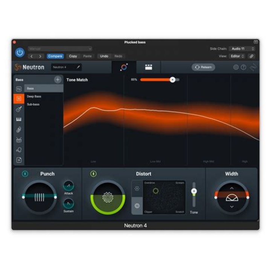Click the plugin window expand icon
The image size is (271, 271).
(256, 42)
